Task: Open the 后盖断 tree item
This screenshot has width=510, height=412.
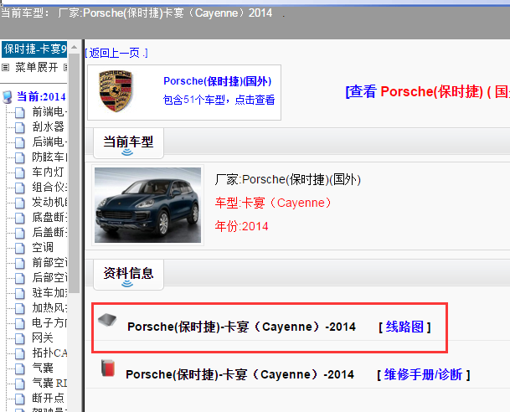Action: (49, 232)
